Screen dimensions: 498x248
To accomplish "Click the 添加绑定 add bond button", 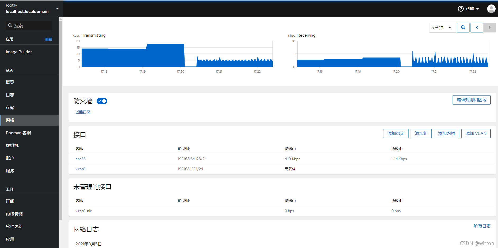I will 396,133.
